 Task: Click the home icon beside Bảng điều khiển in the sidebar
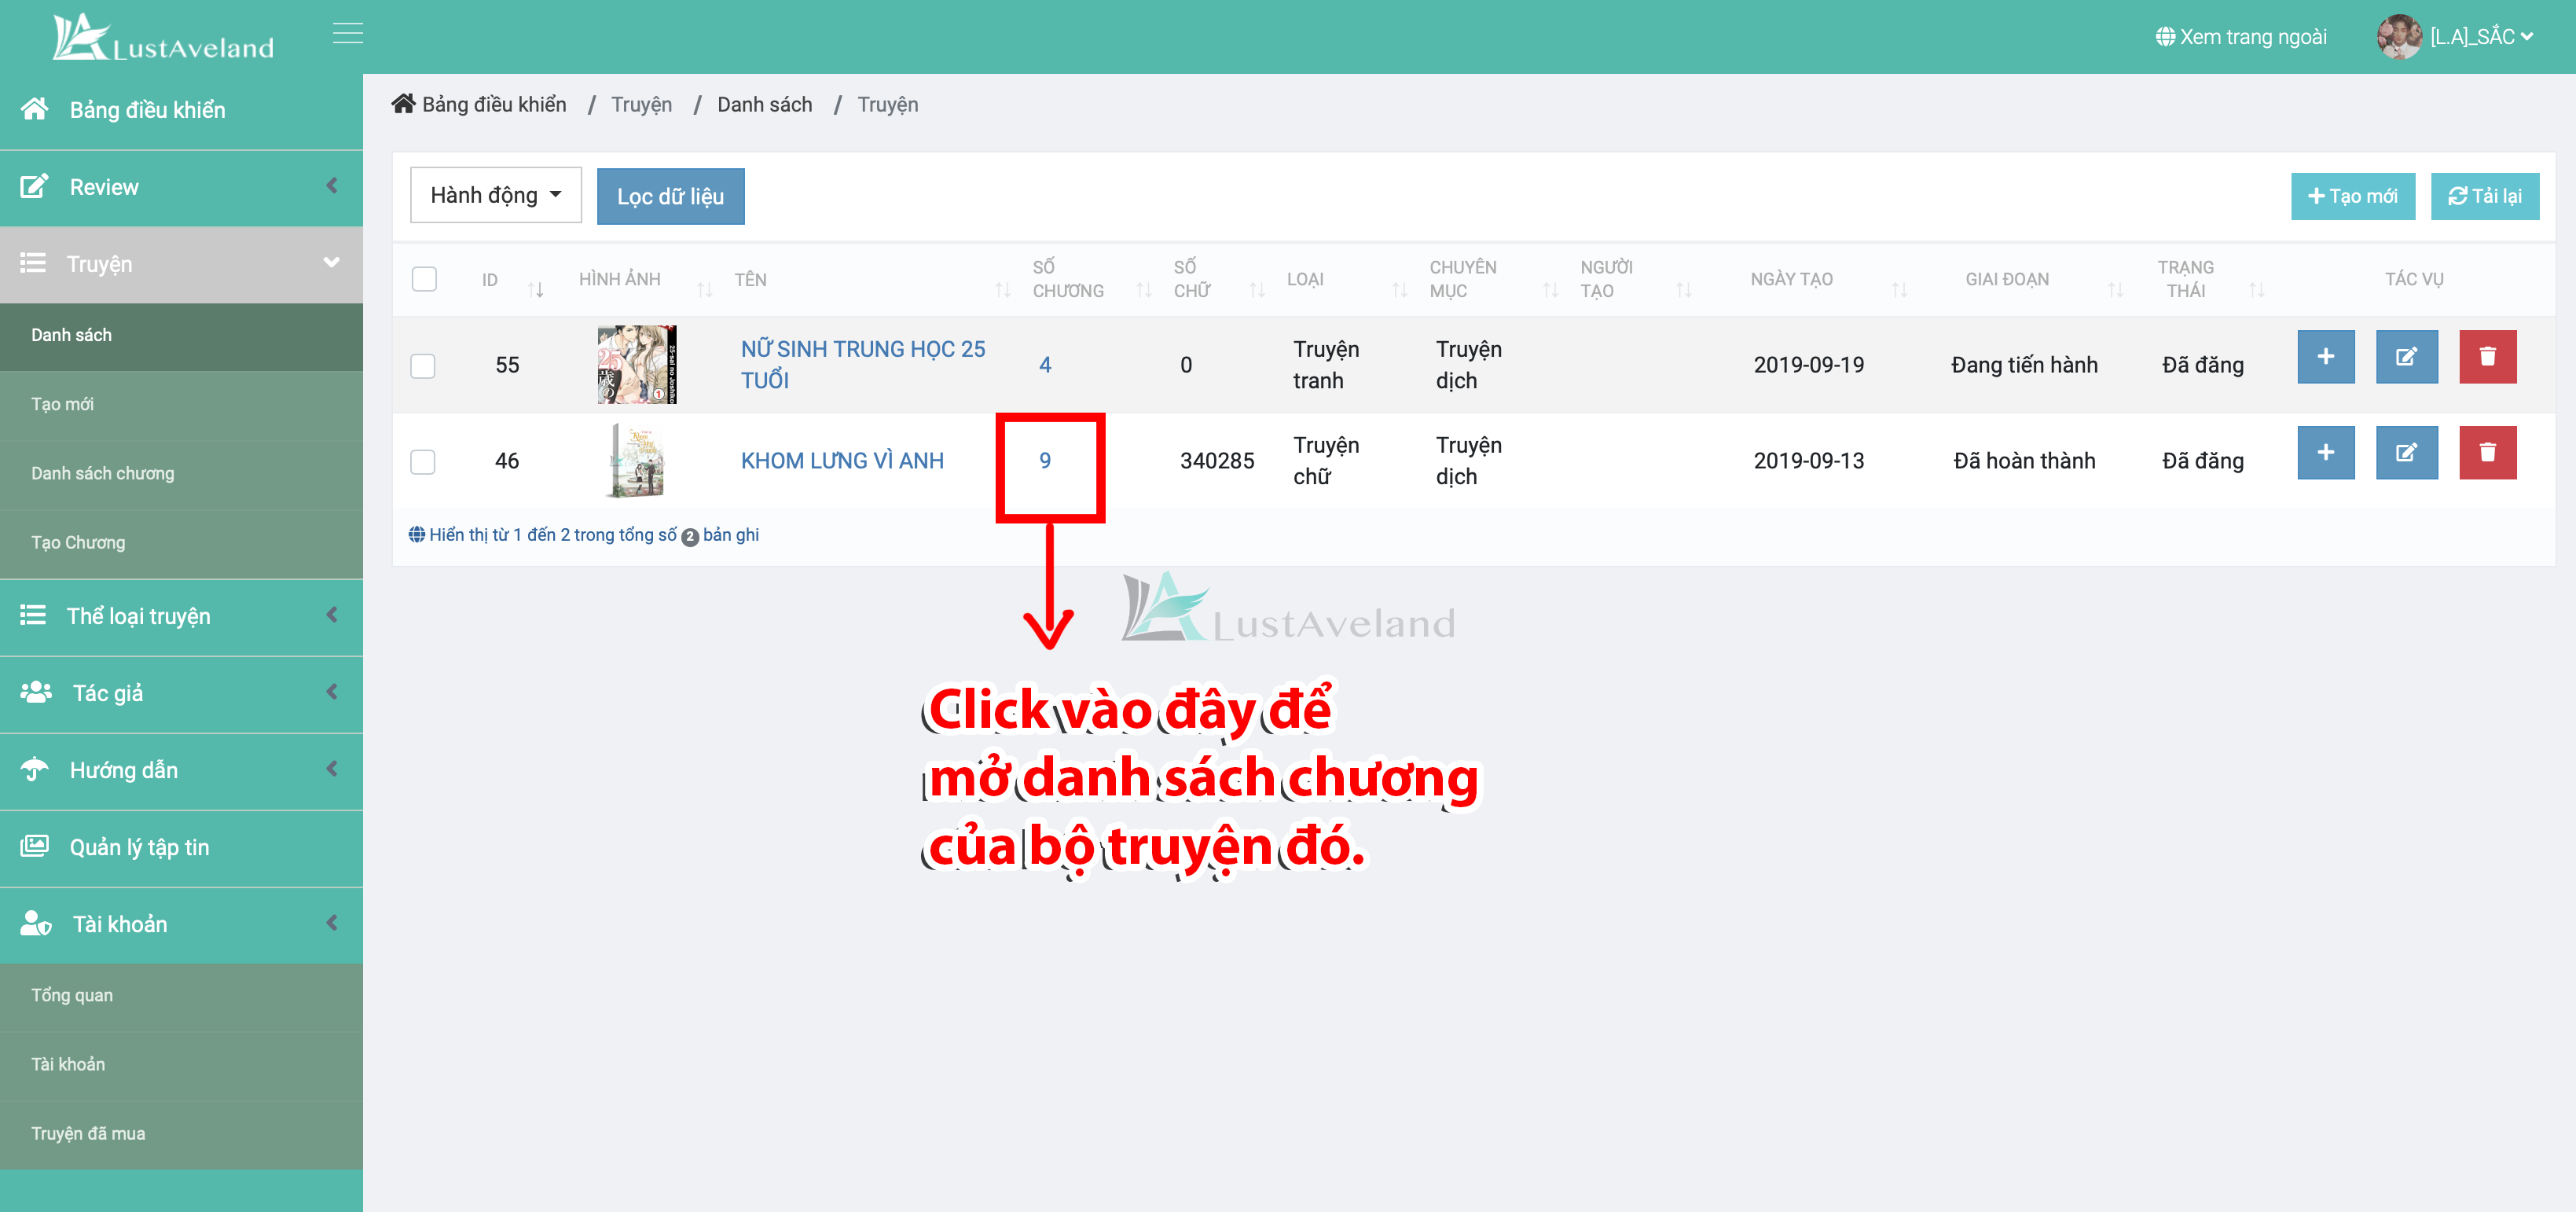[x=34, y=108]
